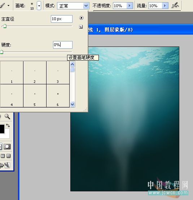Click the underwater canvas image

point(125,119)
